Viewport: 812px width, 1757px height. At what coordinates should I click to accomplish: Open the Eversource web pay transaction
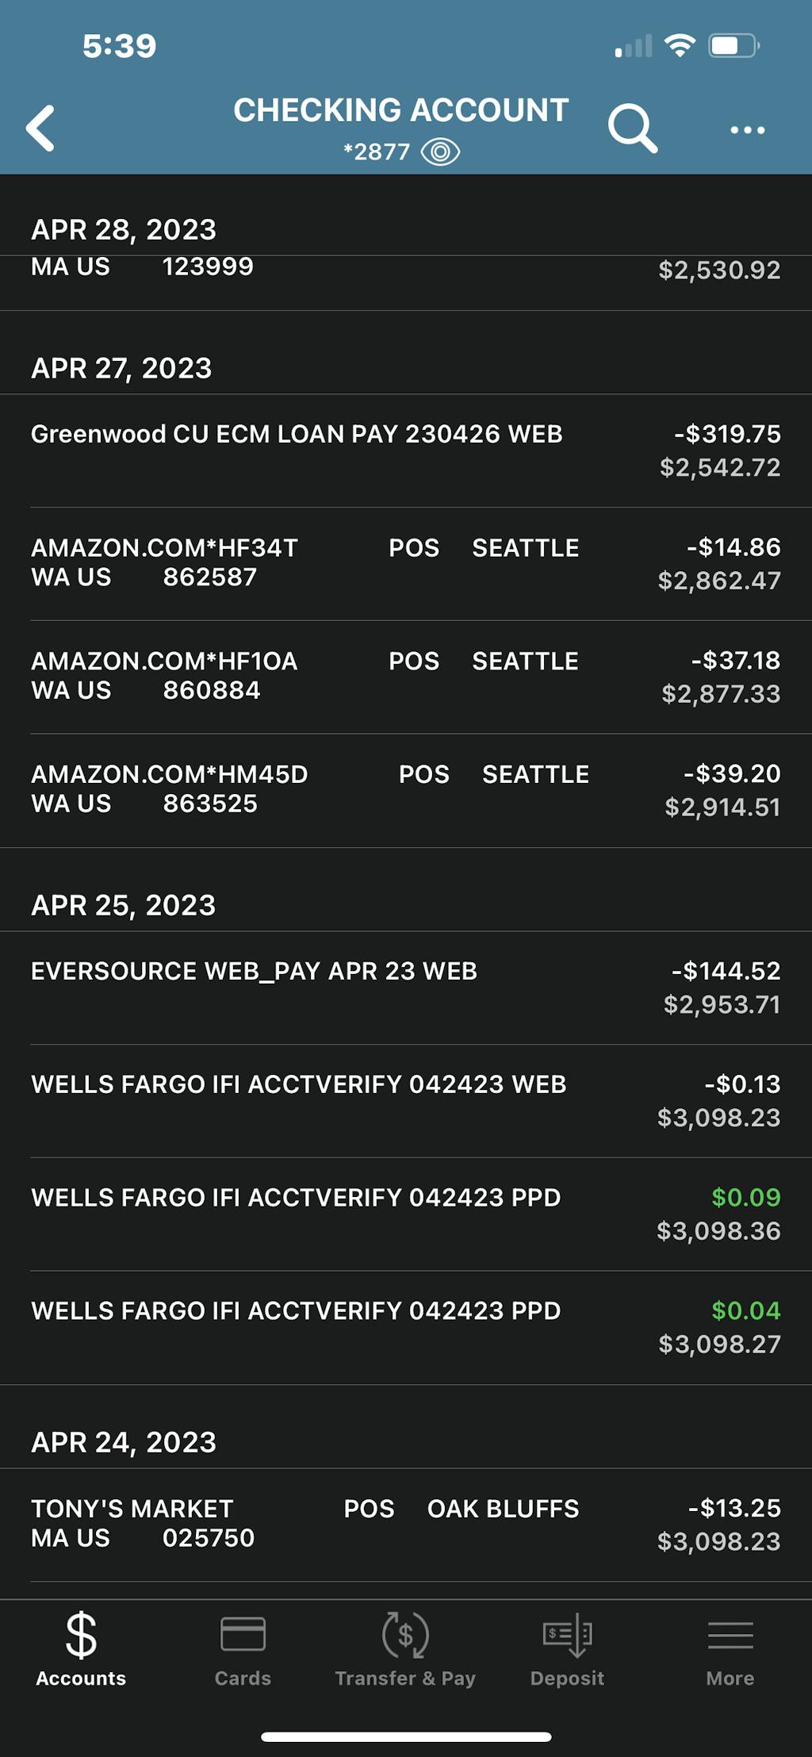point(405,988)
